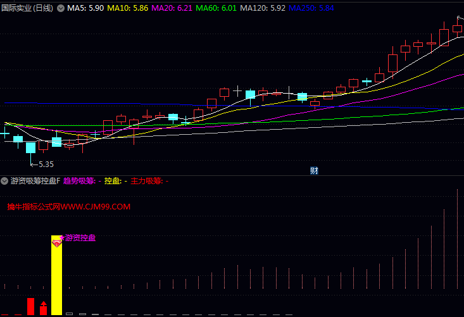Click the red up-arrow signal bar
Screen dimensions: 464x317
[44, 308]
